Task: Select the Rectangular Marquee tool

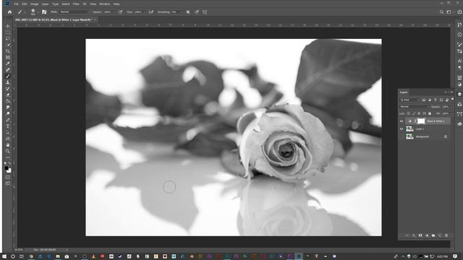Action: (8, 32)
